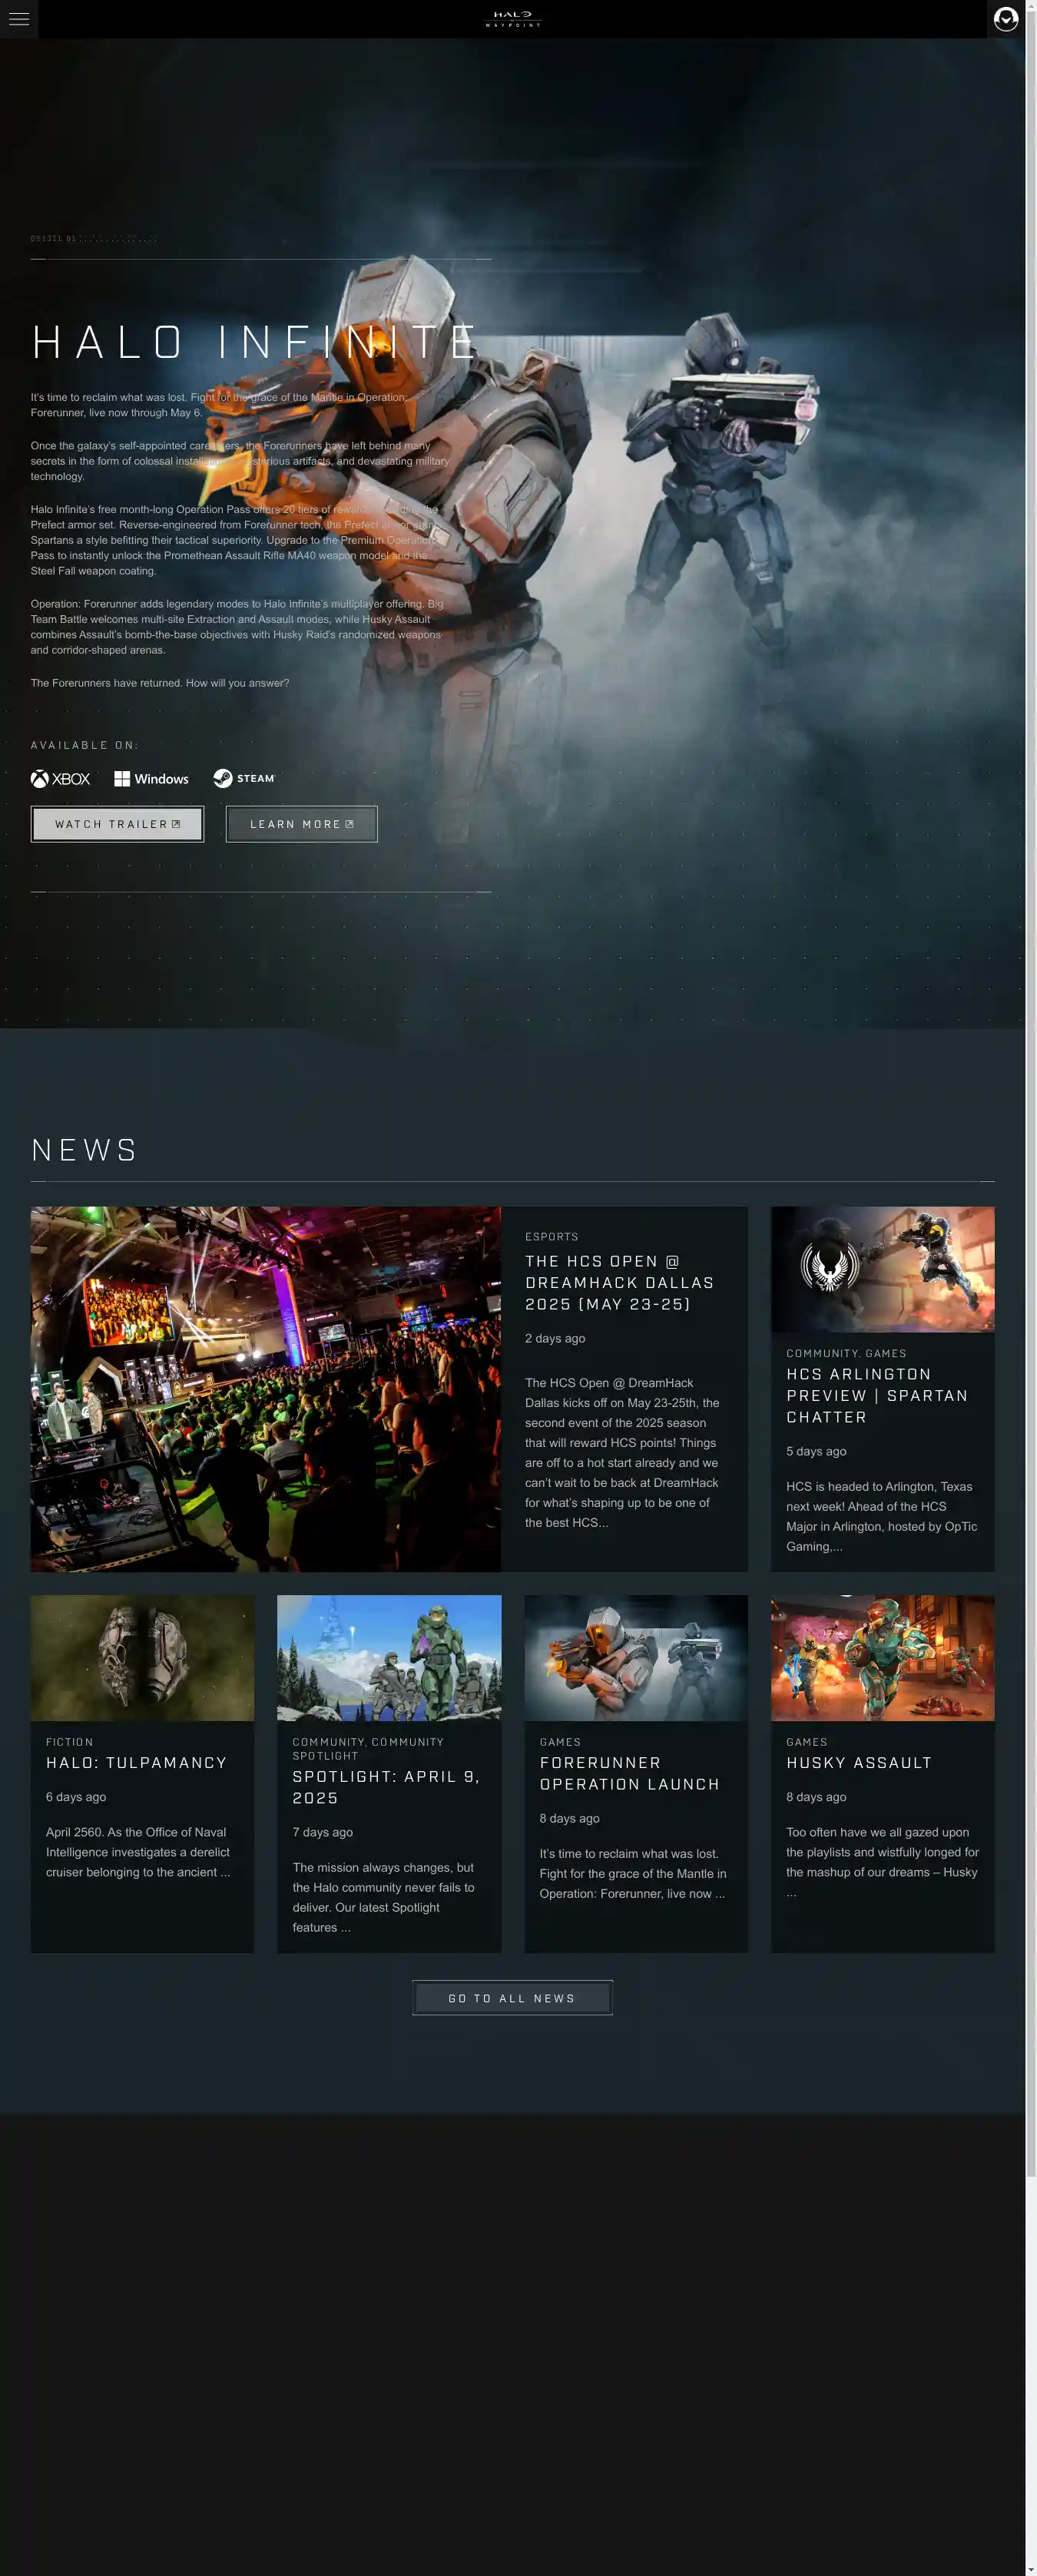Click the page vertical scrollbar
This screenshot has height=2576, width=1037.
point(1030,1100)
